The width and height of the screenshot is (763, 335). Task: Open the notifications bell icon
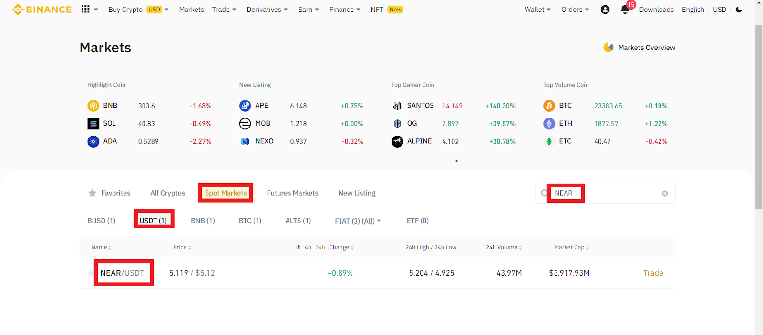point(625,10)
